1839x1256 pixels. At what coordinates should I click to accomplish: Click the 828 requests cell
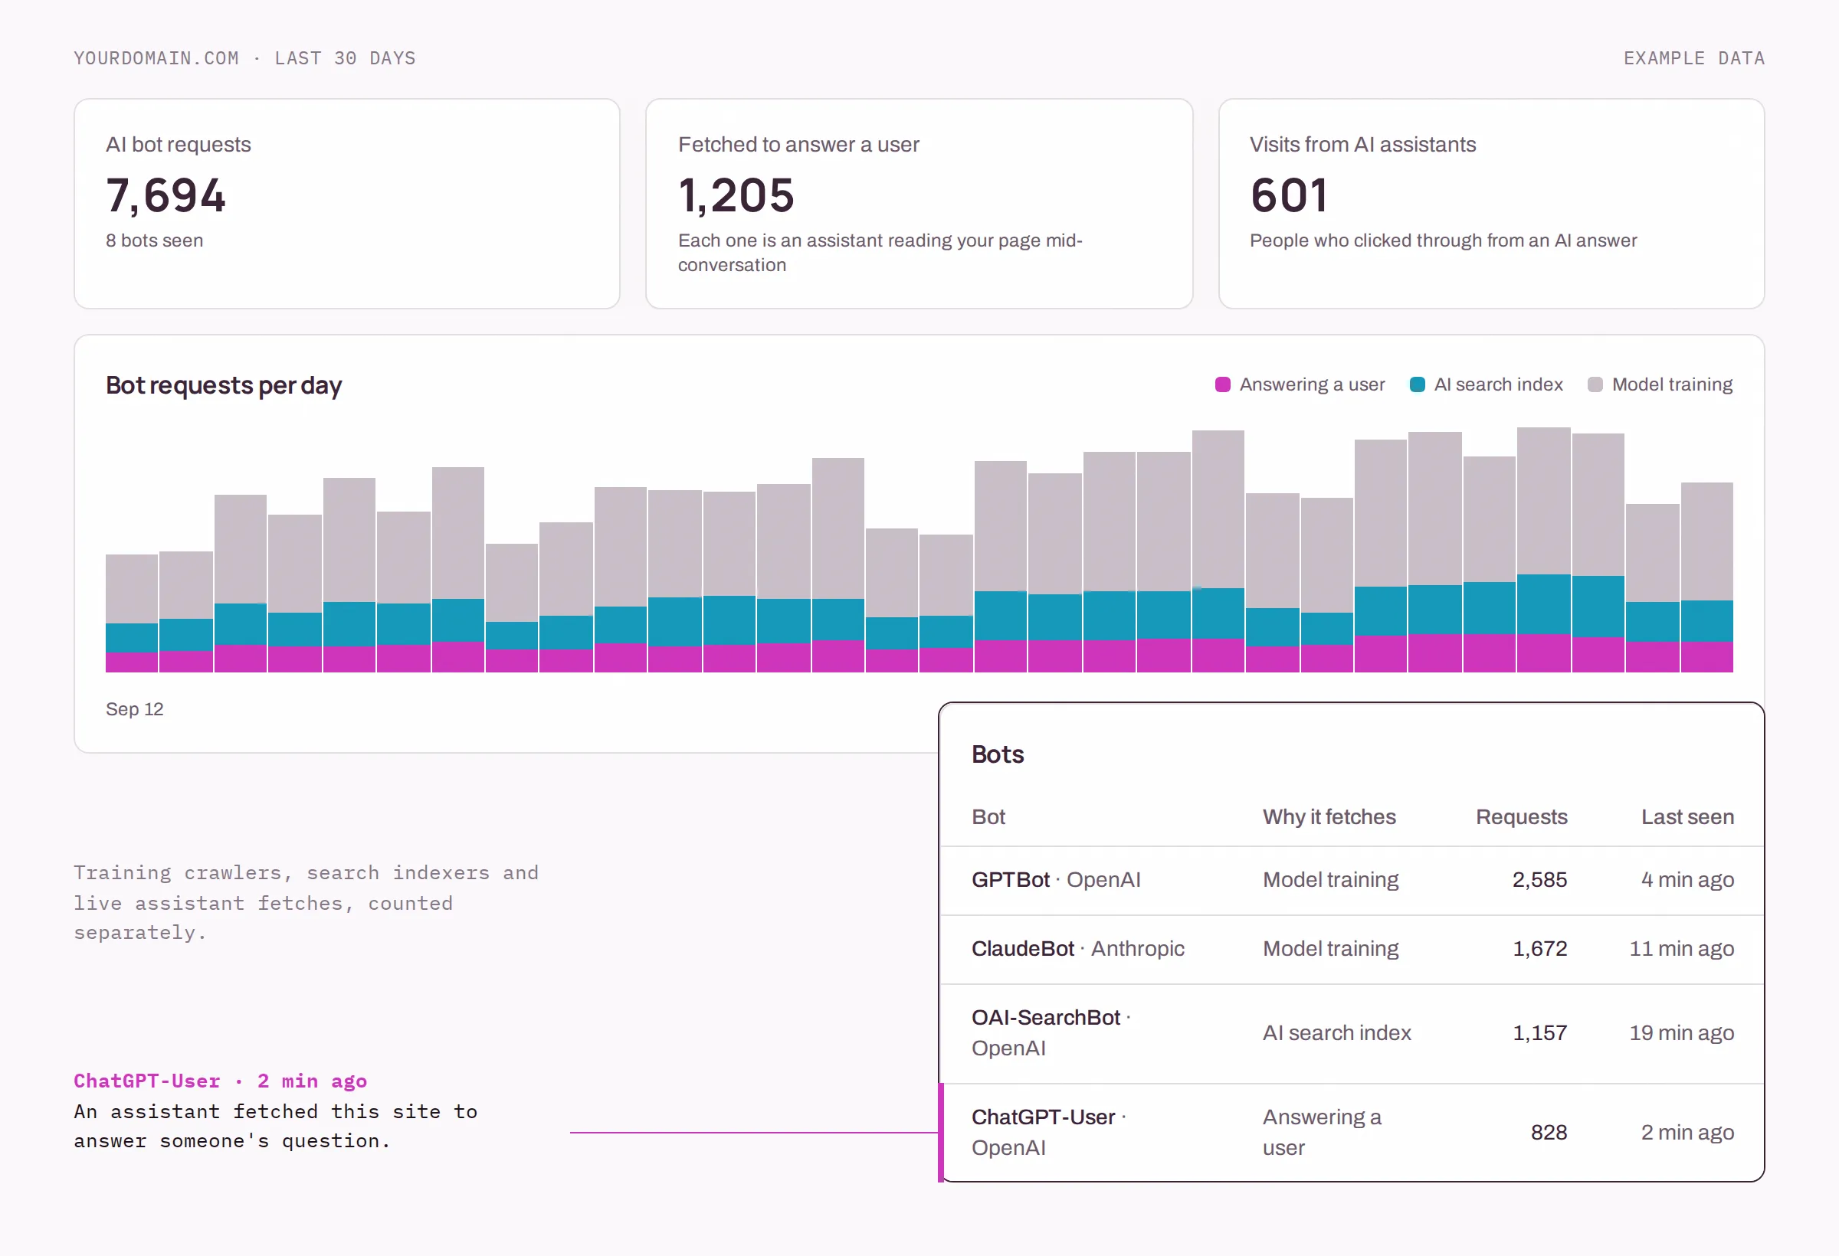tap(1549, 1133)
